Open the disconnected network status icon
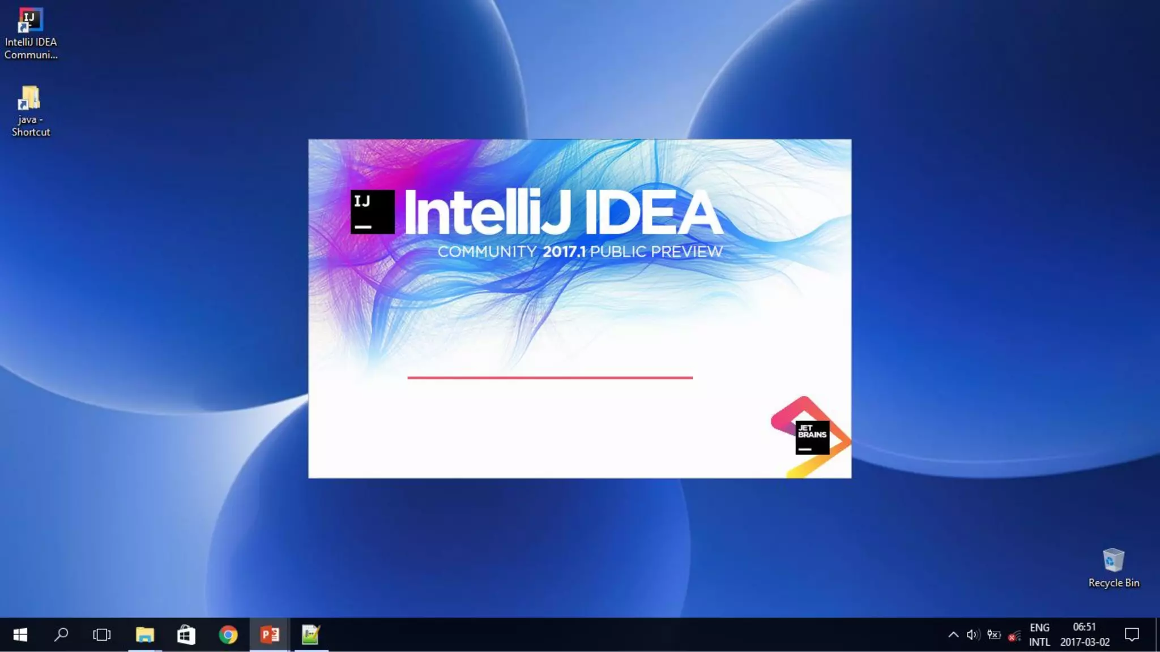 [x=1014, y=636]
